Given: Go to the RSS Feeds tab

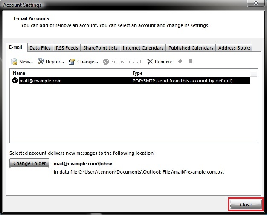Looking at the screenshot, I should (67, 48).
